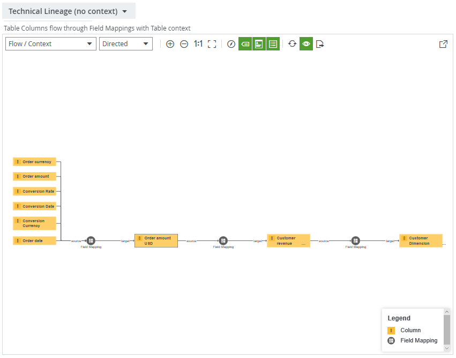This screenshot has height=358, width=456.
Task: Click the Conversion Rate column node
Action: (34, 191)
